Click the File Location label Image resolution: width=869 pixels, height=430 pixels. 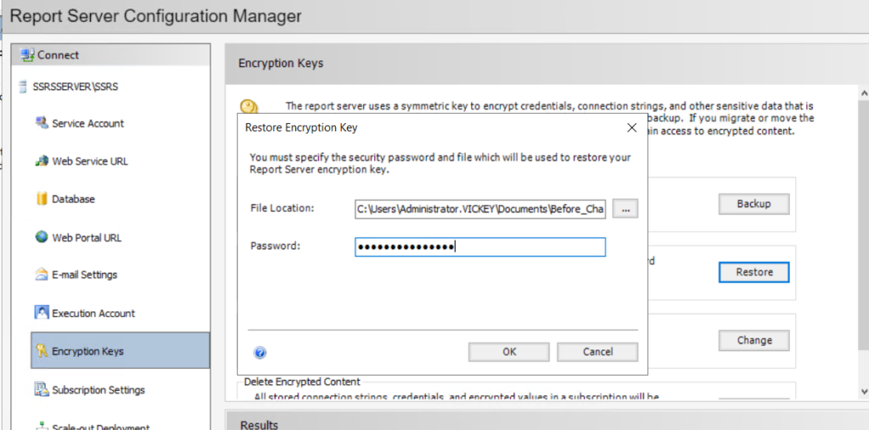[282, 209]
